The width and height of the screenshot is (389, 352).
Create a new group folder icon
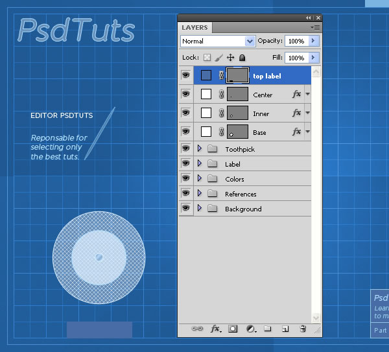point(267,329)
